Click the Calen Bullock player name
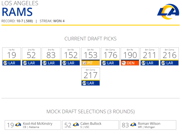The image size is (182, 134). [x=91, y=124]
